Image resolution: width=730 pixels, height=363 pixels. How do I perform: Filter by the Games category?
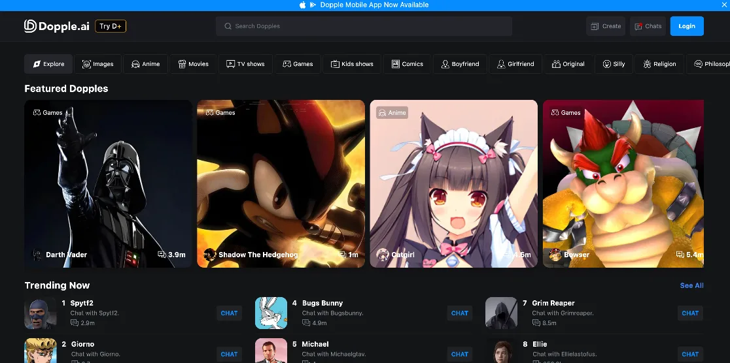click(x=298, y=64)
